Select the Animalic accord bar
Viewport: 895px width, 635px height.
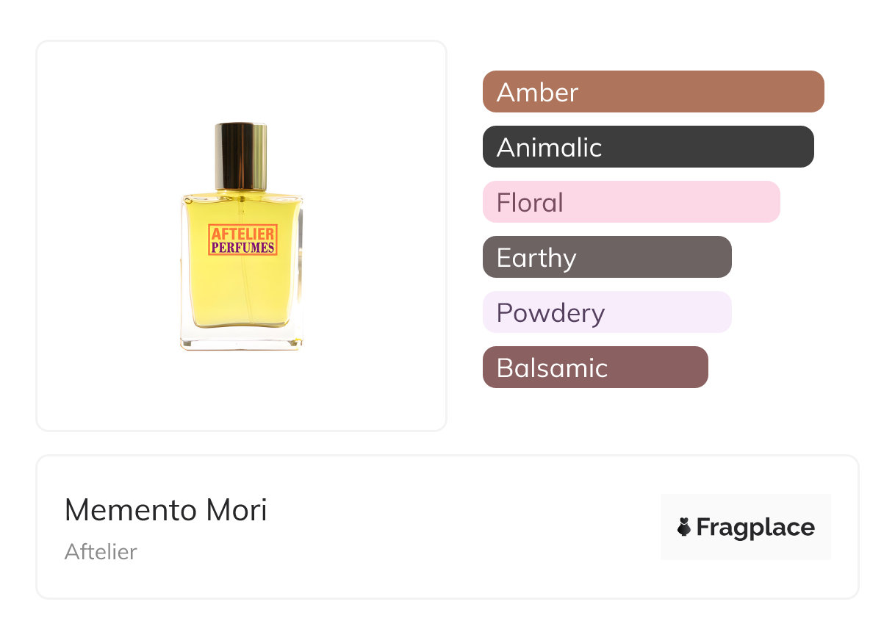[648, 147]
